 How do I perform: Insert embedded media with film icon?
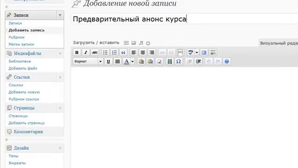(x=169, y=61)
